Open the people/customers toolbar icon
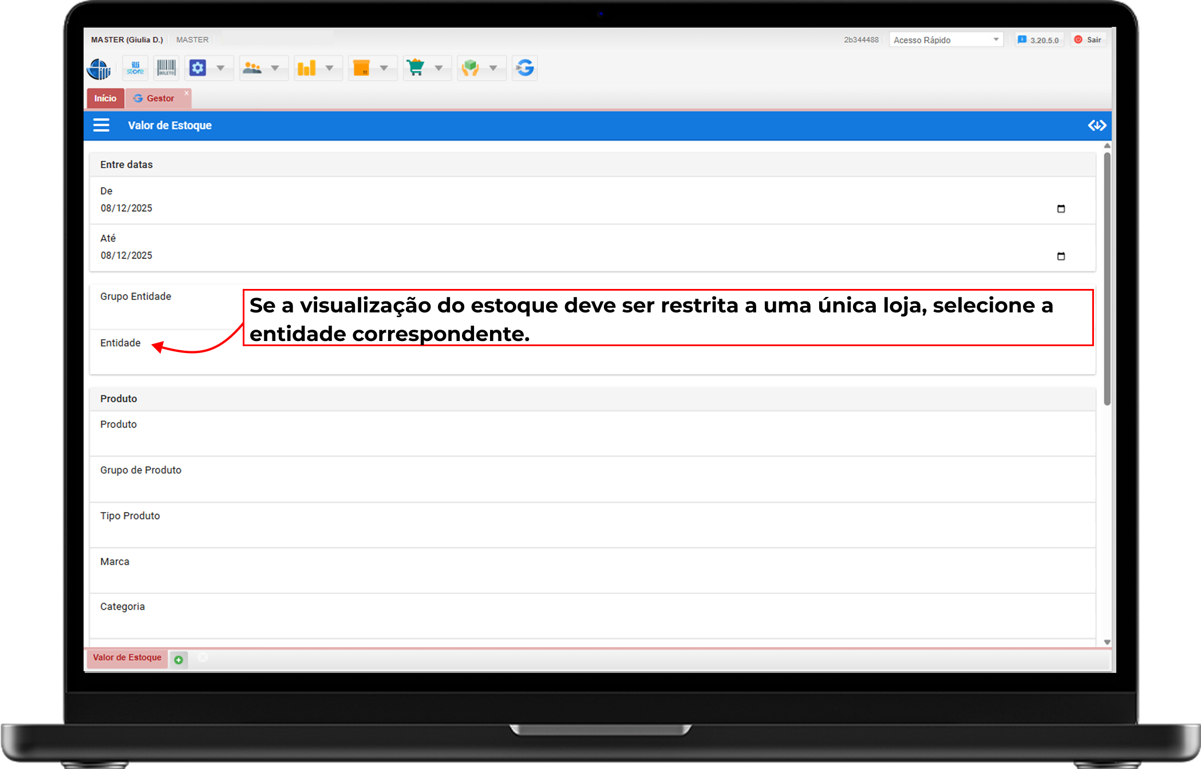 252,68
